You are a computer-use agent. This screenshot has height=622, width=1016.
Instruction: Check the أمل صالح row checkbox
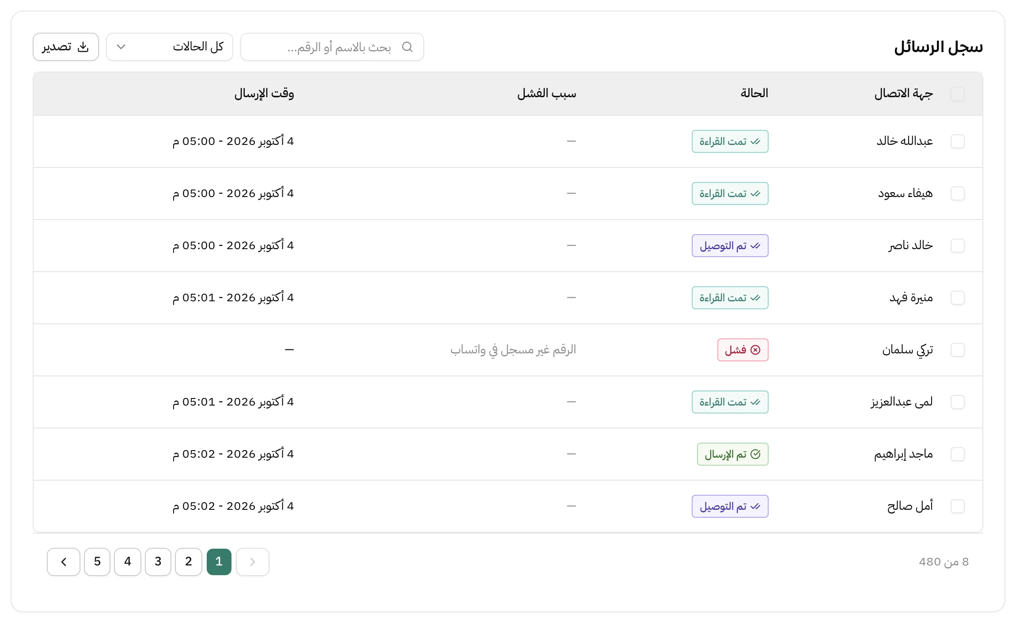click(x=958, y=506)
